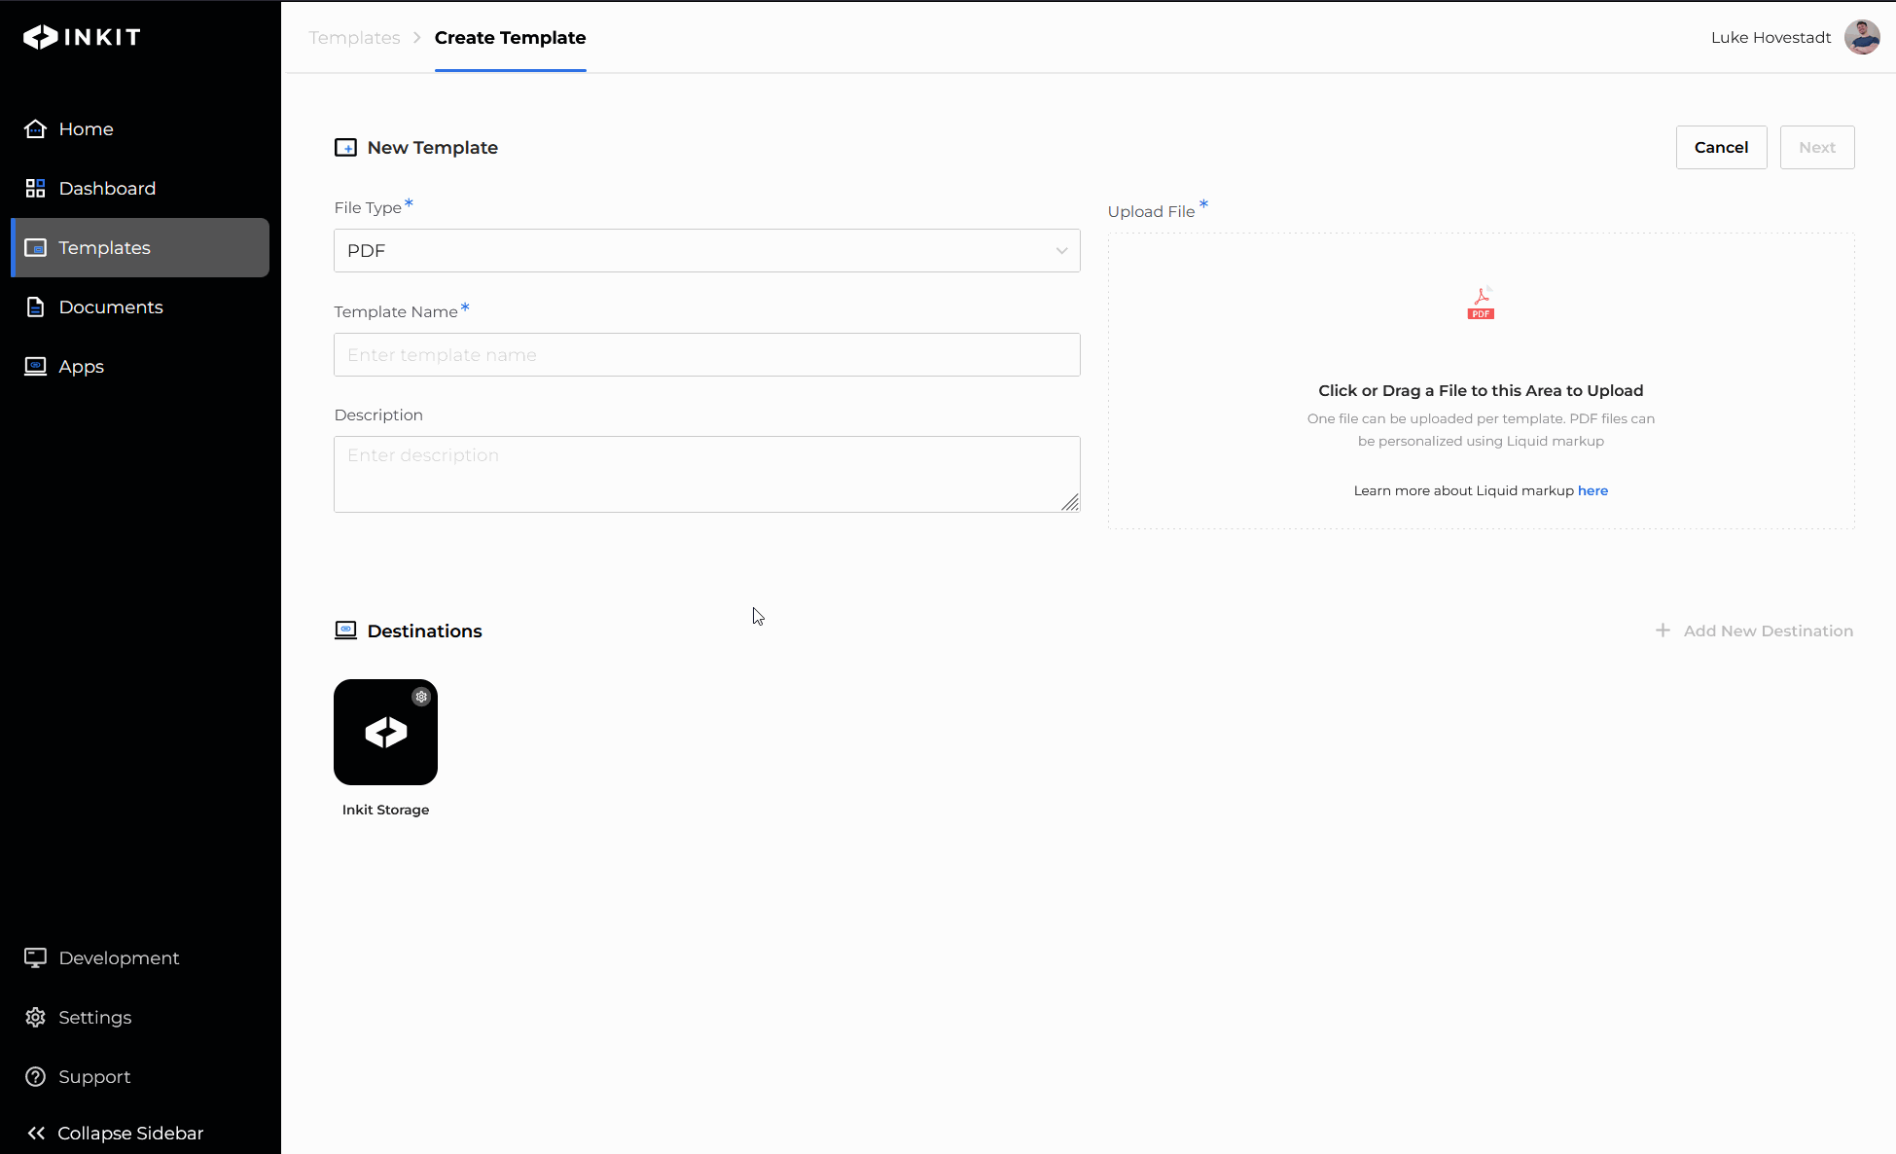This screenshot has width=1896, height=1154.
Task: Go back to Templates breadcrumb
Action: click(x=354, y=38)
